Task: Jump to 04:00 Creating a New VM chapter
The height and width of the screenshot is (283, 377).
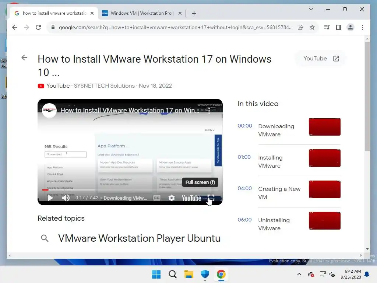Action: 245,188
